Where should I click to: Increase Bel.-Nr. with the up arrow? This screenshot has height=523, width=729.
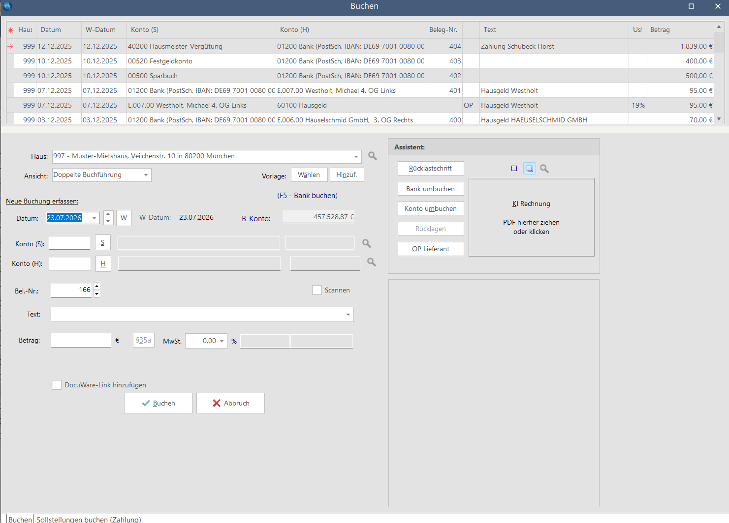pyautogui.click(x=96, y=287)
